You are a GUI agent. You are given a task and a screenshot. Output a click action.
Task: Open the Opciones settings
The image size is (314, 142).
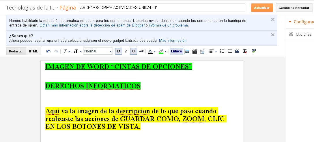300,34
